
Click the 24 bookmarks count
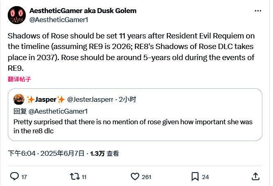(x=205, y=177)
